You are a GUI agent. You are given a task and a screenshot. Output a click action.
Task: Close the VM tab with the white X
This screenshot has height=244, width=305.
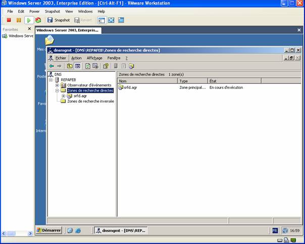click(x=299, y=30)
